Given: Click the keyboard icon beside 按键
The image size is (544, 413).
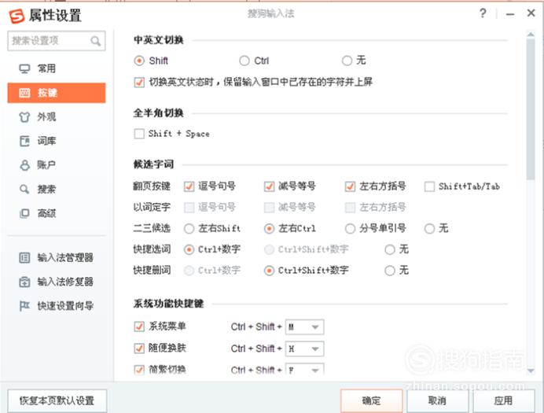Looking at the screenshot, I should 24,93.
